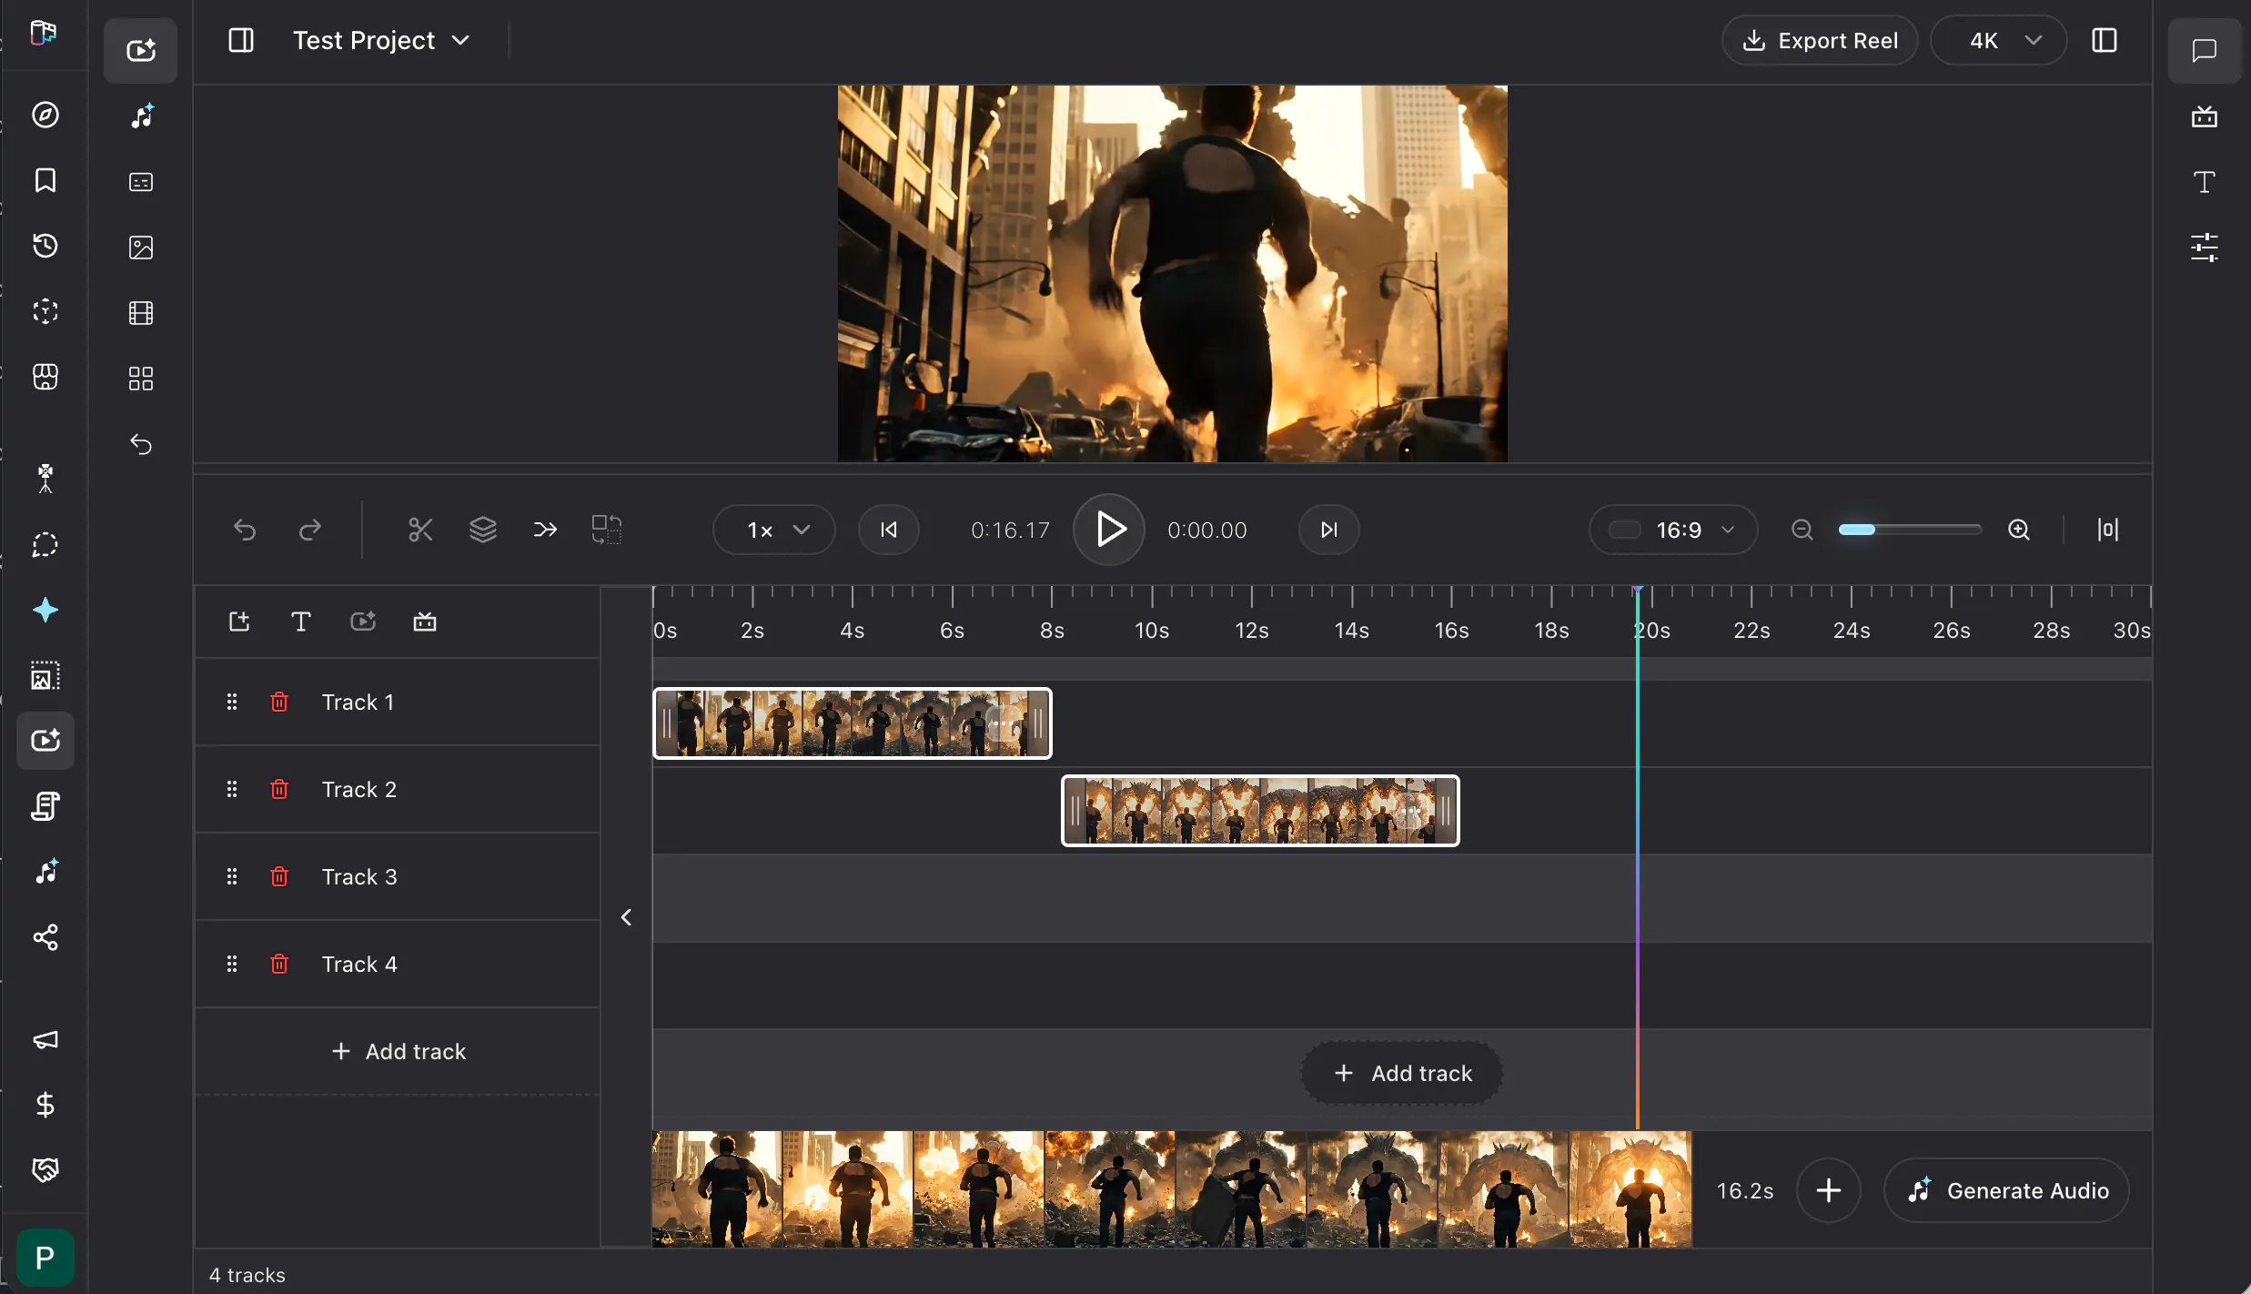Skip to the start of the timeline
This screenshot has width=2251, height=1294.
[889, 530]
